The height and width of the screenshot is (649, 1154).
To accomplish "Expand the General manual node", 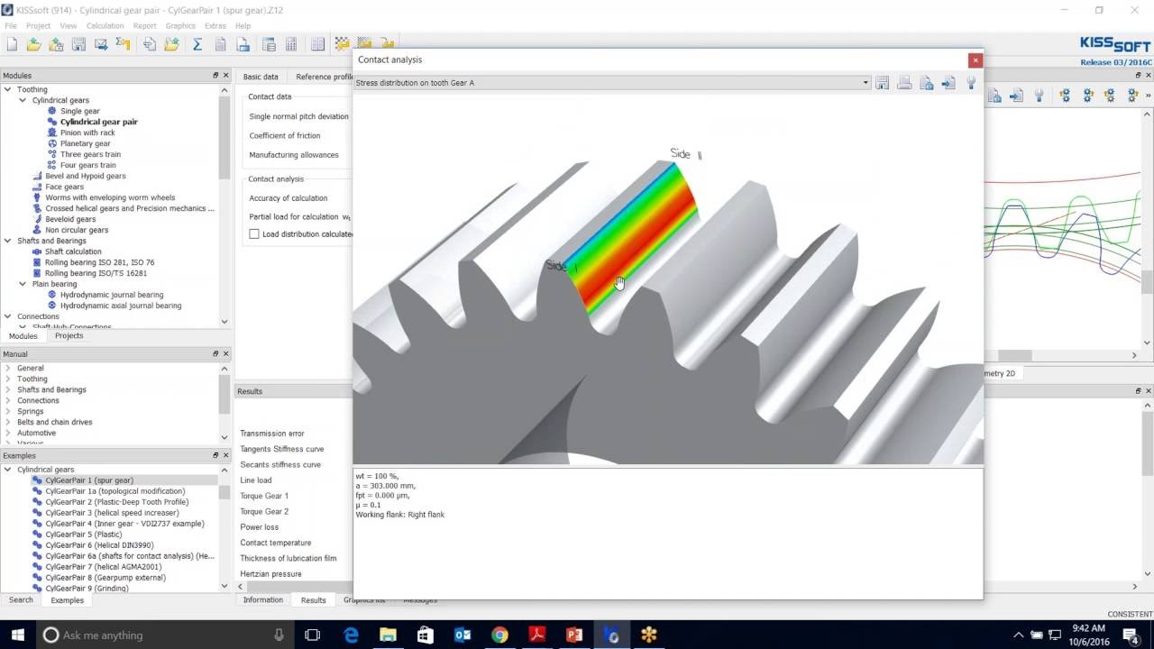I will (x=8, y=368).
